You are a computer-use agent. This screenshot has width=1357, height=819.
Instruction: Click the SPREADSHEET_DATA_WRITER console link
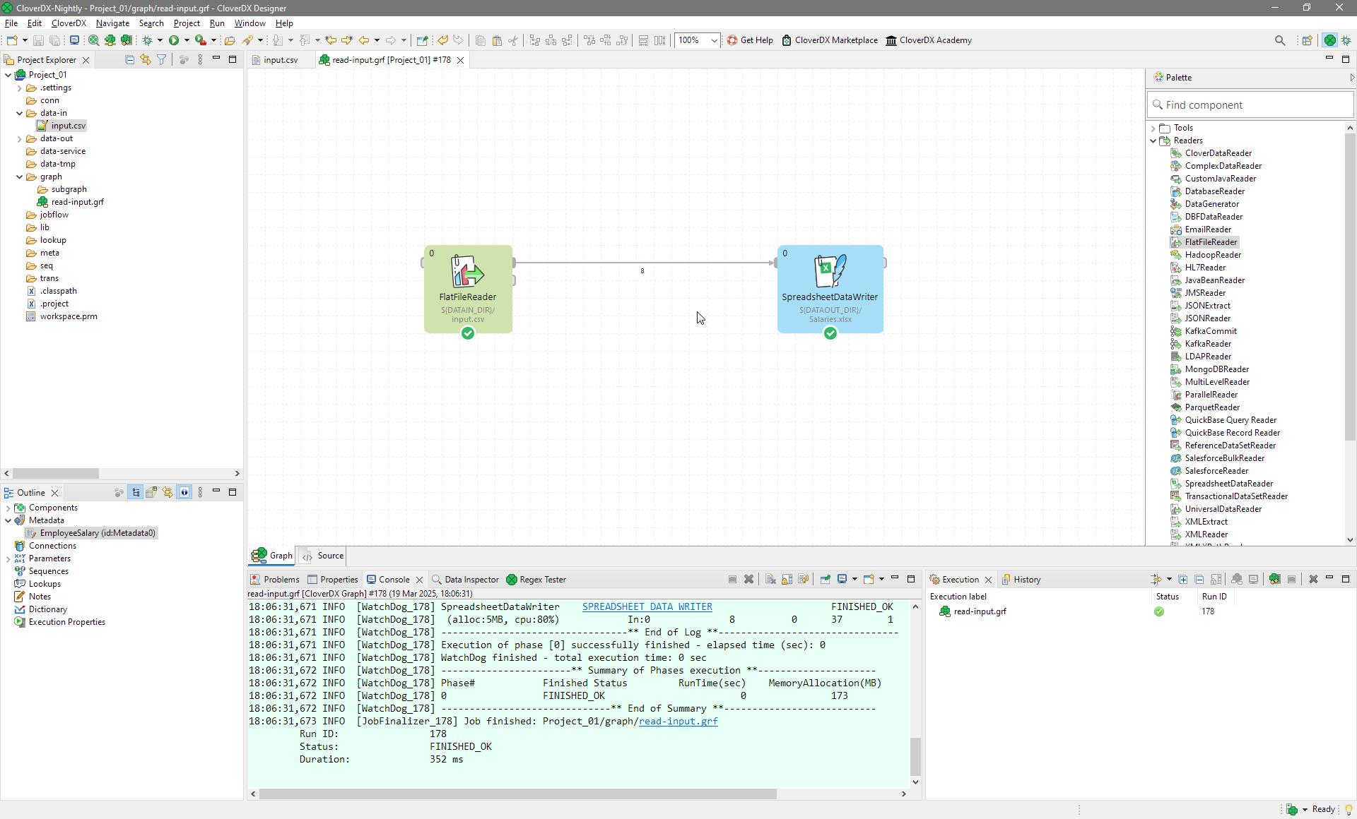click(x=647, y=606)
